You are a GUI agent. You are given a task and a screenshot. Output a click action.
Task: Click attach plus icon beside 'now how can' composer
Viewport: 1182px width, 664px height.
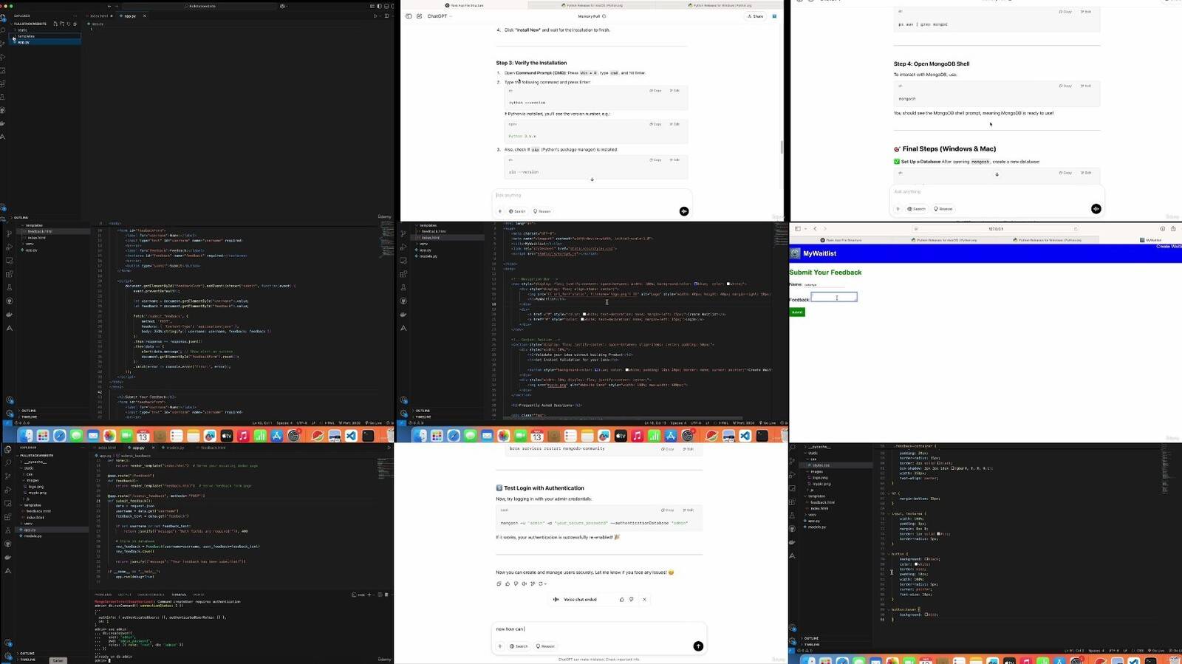pyautogui.click(x=500, y=646)
